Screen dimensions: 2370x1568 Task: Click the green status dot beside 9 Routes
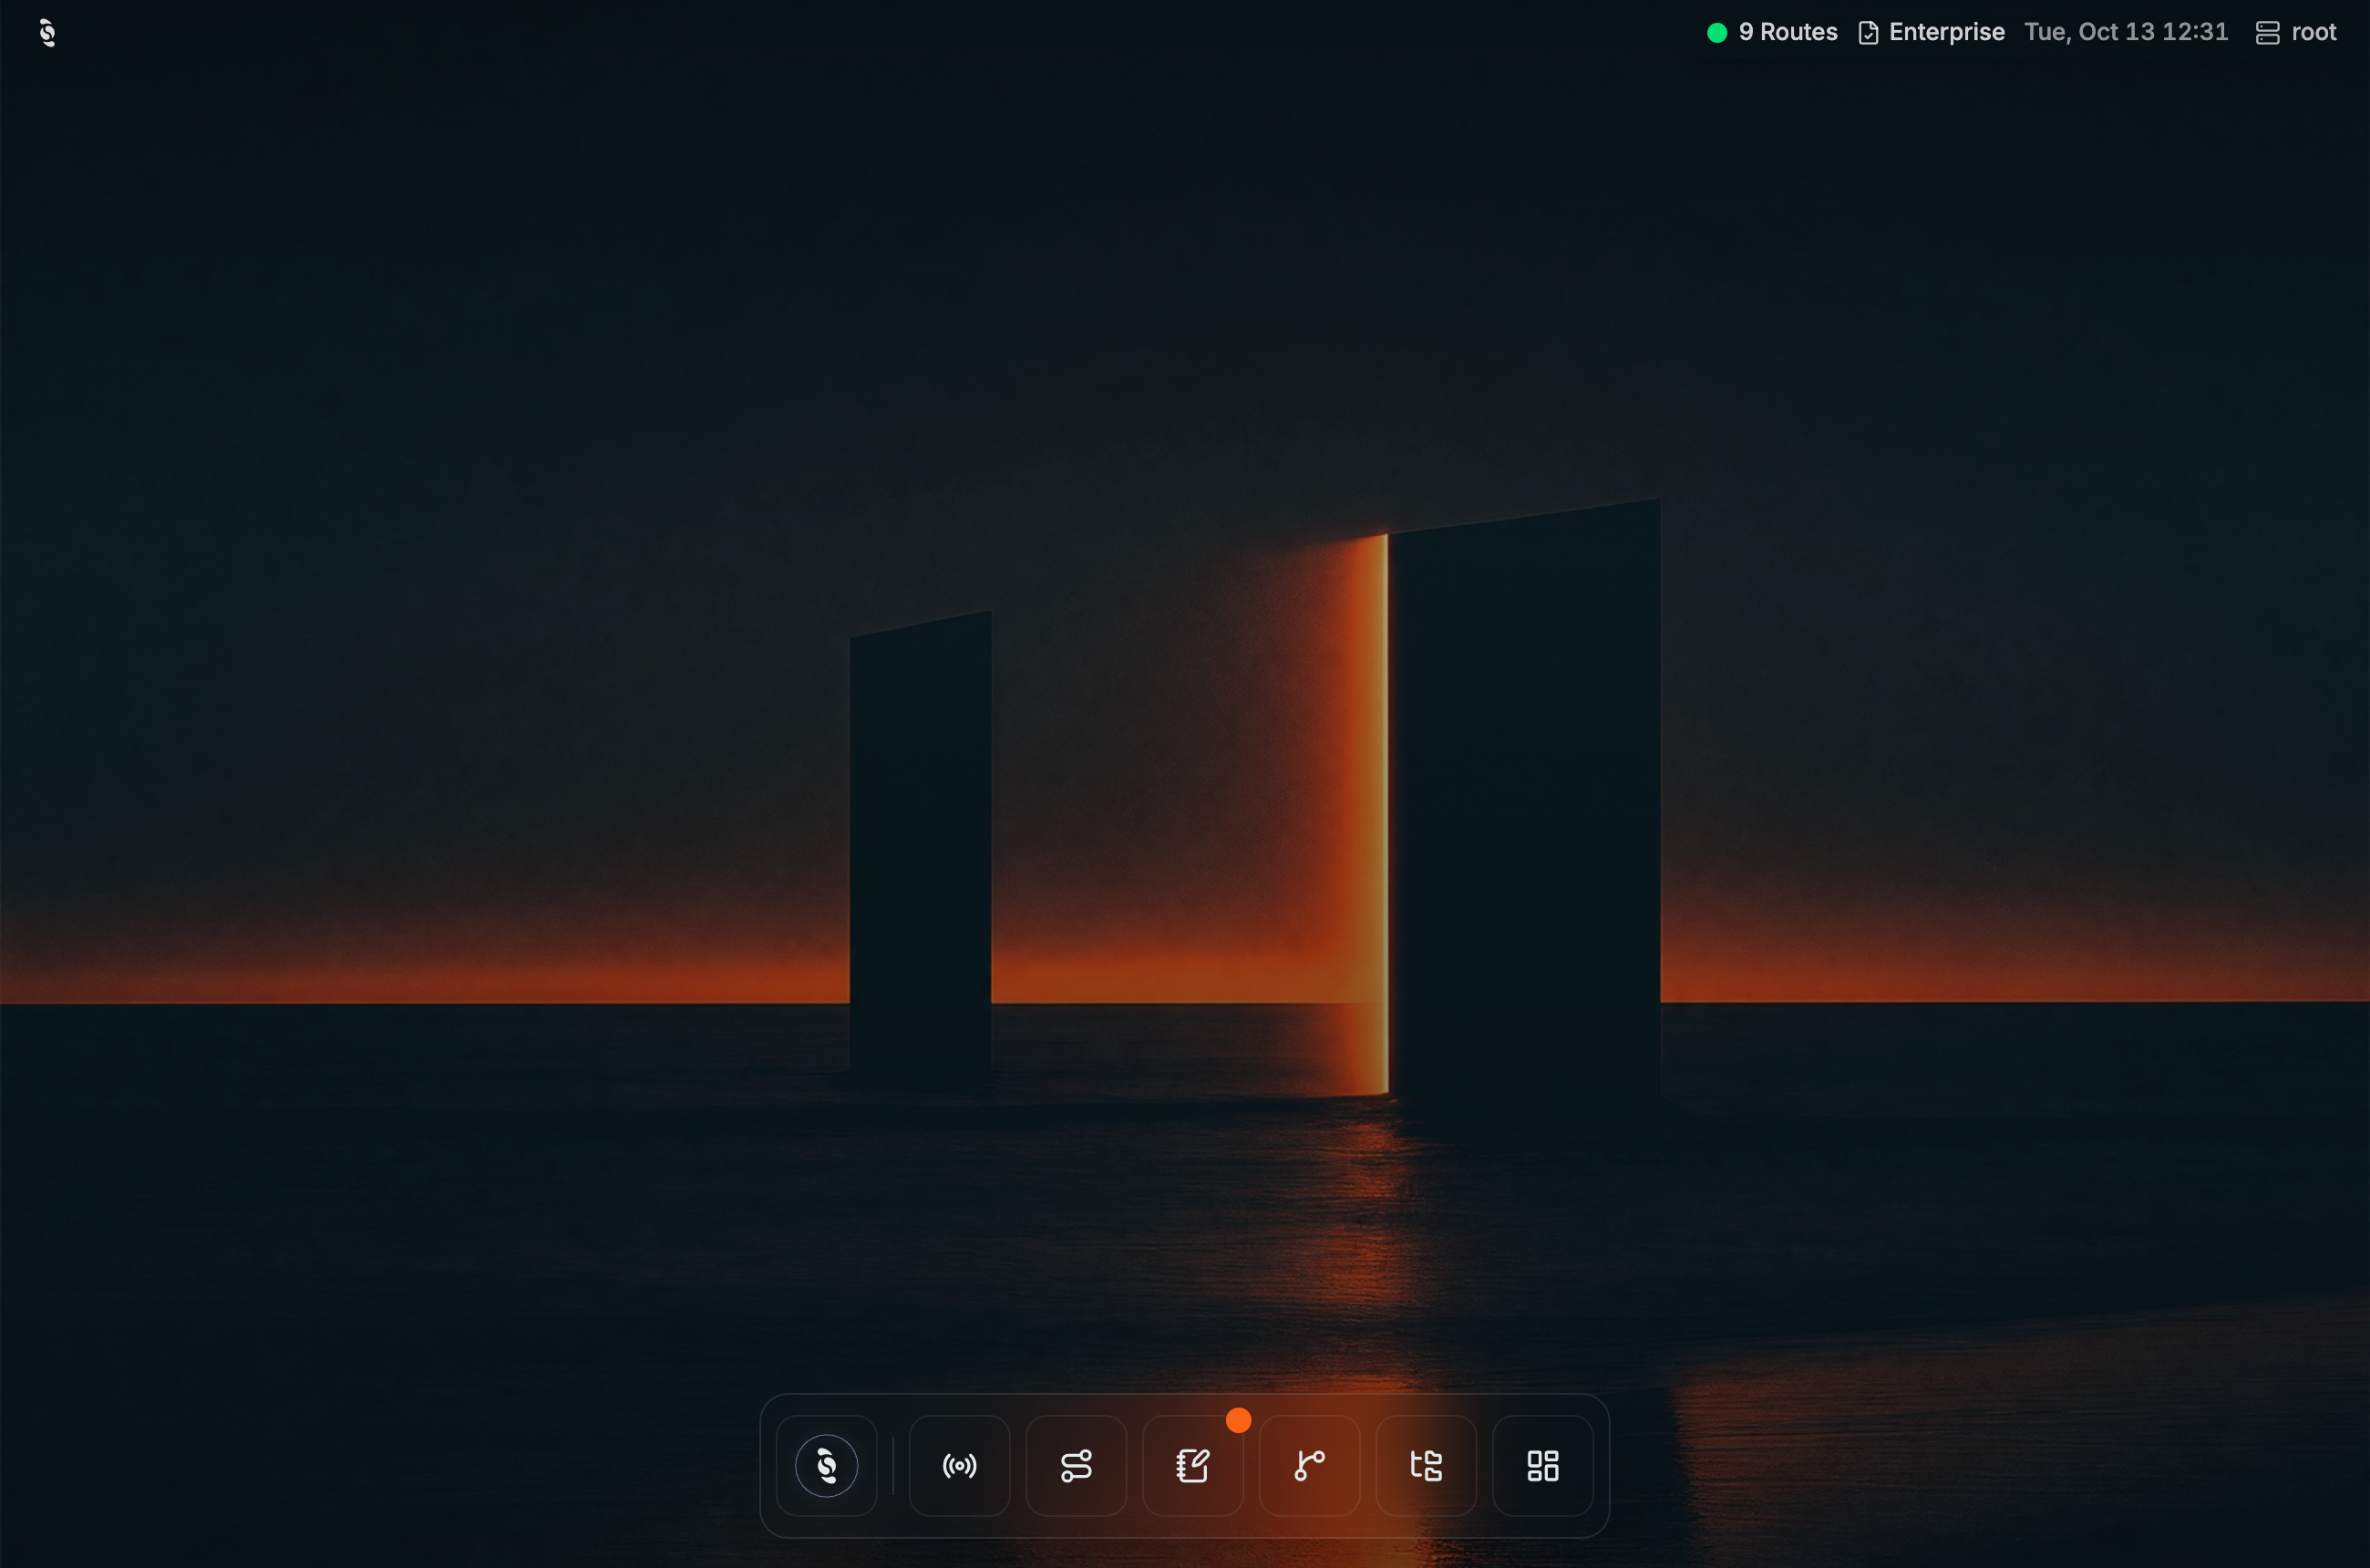point(1717,33)
